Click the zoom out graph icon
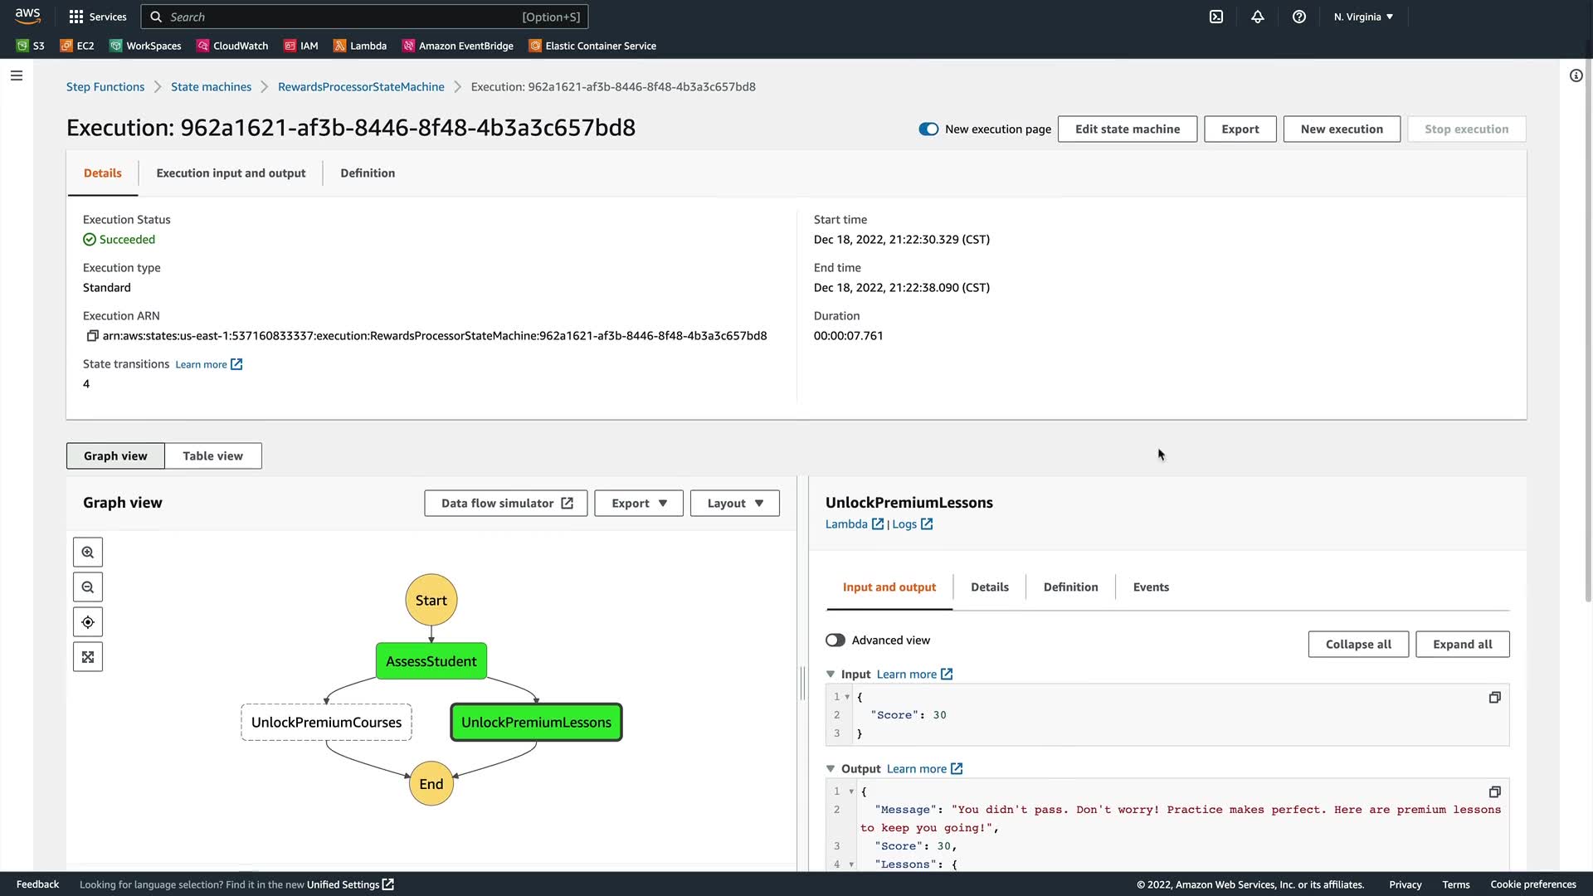 point(88,587)
